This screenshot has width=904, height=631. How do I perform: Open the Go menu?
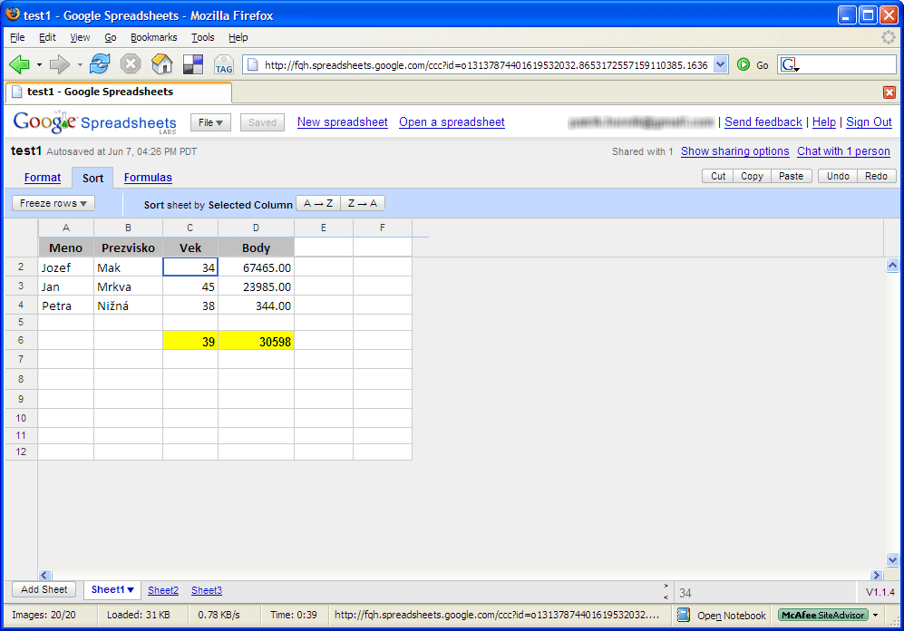pos(110,37)
